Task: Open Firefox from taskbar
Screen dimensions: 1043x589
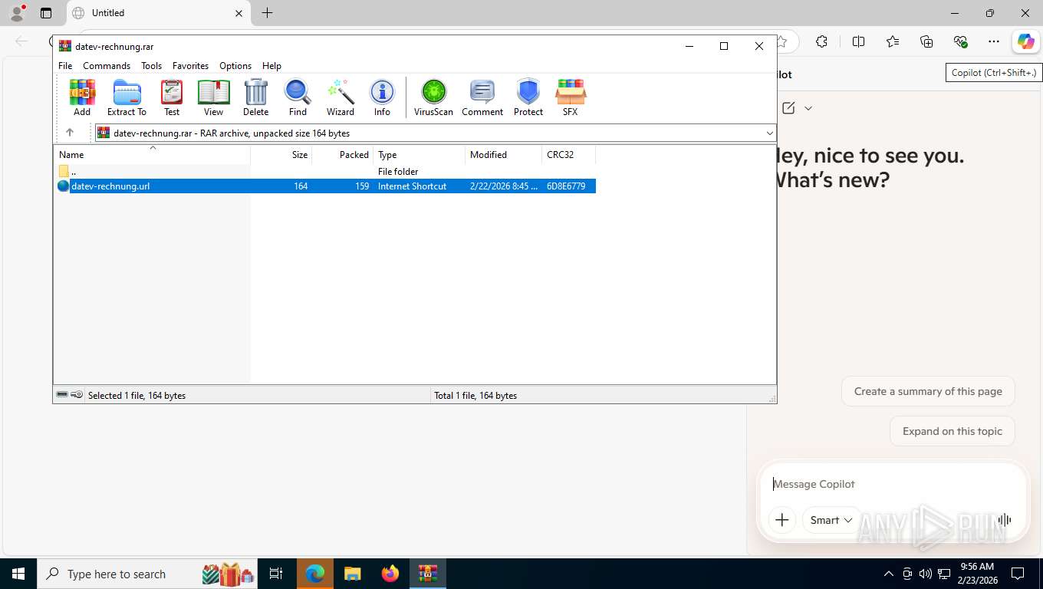Action: 390,574
